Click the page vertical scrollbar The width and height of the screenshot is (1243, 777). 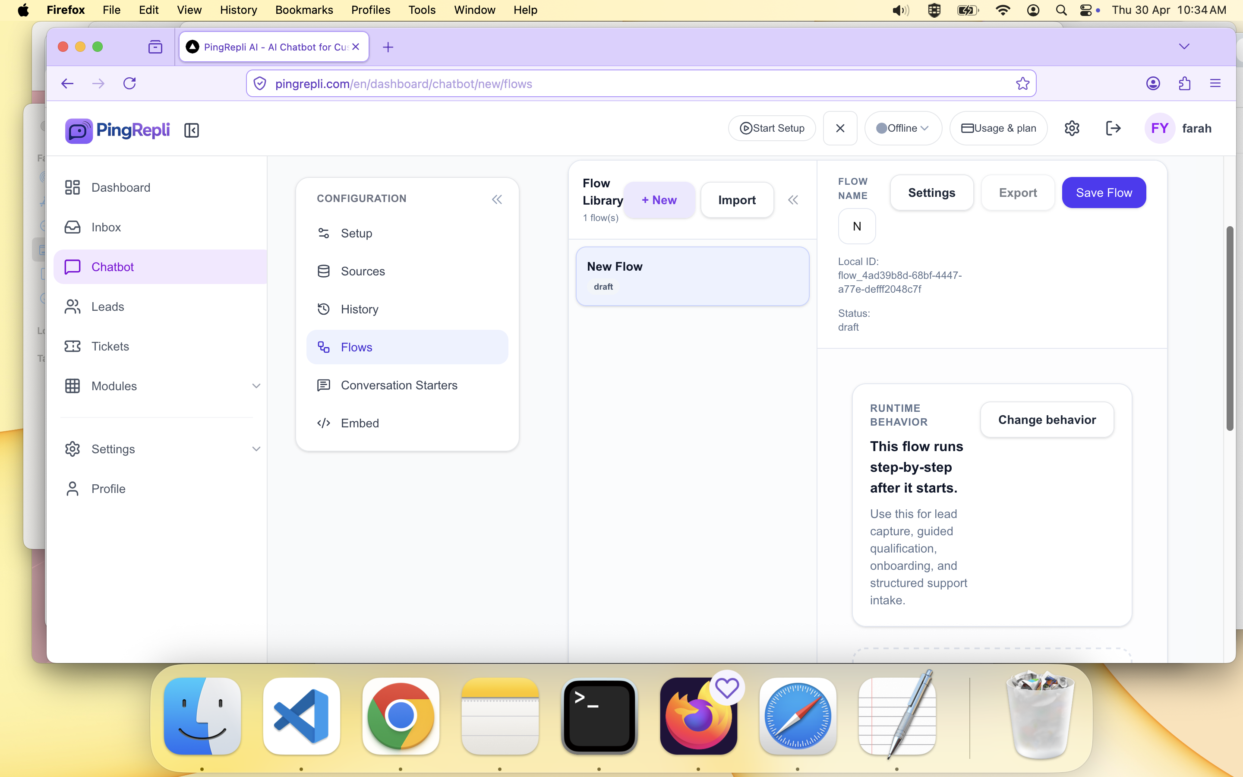[1230, 329]
